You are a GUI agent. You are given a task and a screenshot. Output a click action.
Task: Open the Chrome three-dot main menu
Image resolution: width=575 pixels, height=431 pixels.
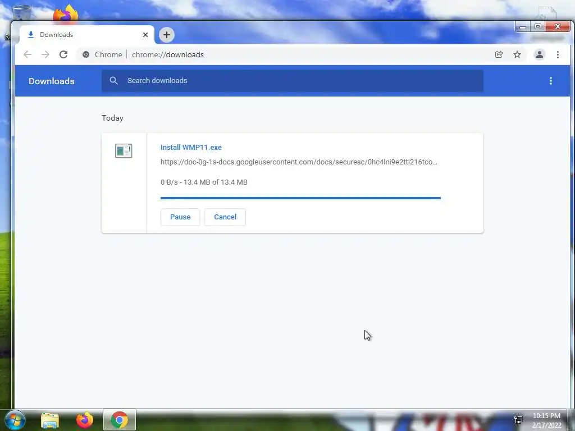pos(558,54)
